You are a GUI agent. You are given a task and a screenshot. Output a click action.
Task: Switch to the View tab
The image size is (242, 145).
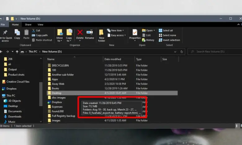pyautogui.click(x=40, y=25)
